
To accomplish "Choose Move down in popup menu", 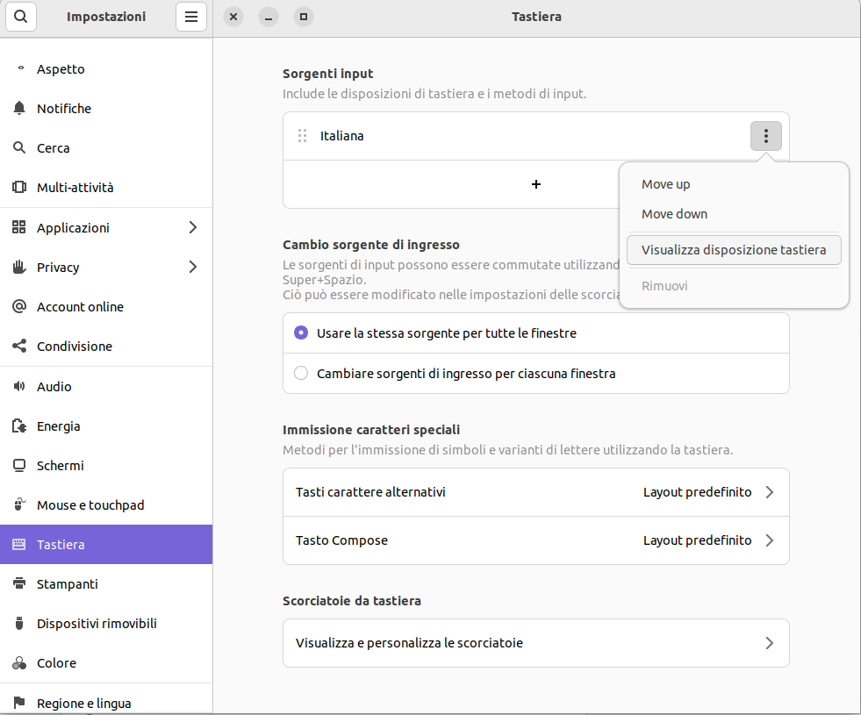I will pos(734,214).
